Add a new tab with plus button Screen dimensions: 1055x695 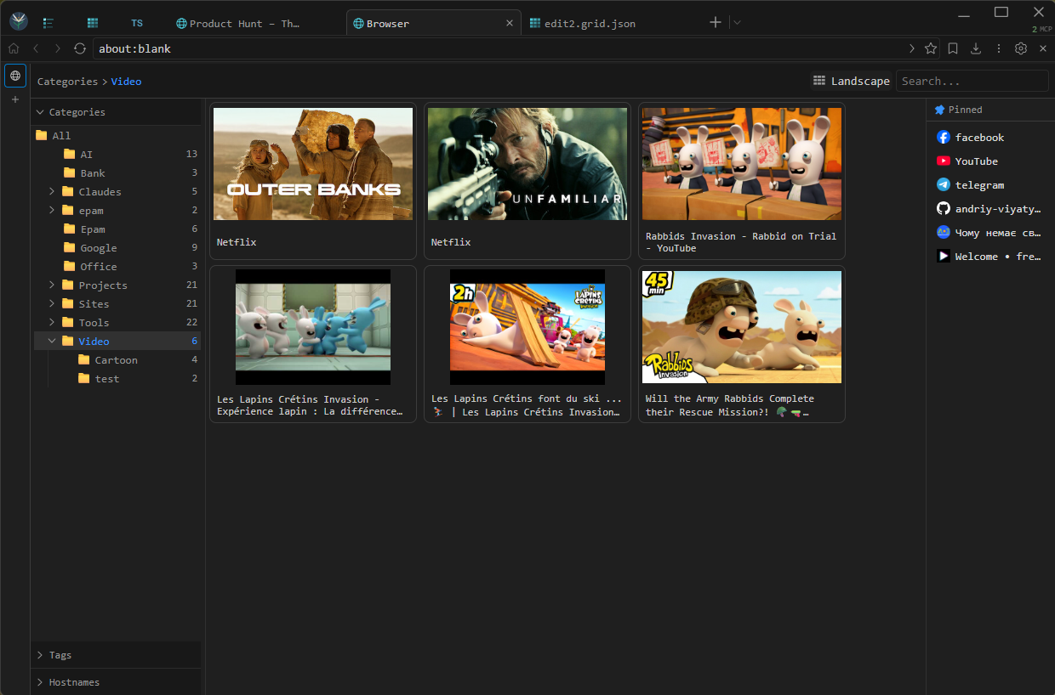pos(716,23)
